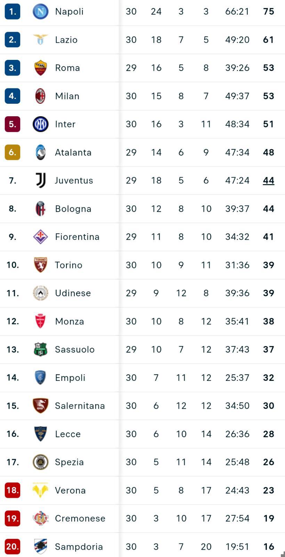This screenshot has width=285, height=557.
Task: Click the red position 18 badge
Action: click(13, 490)
